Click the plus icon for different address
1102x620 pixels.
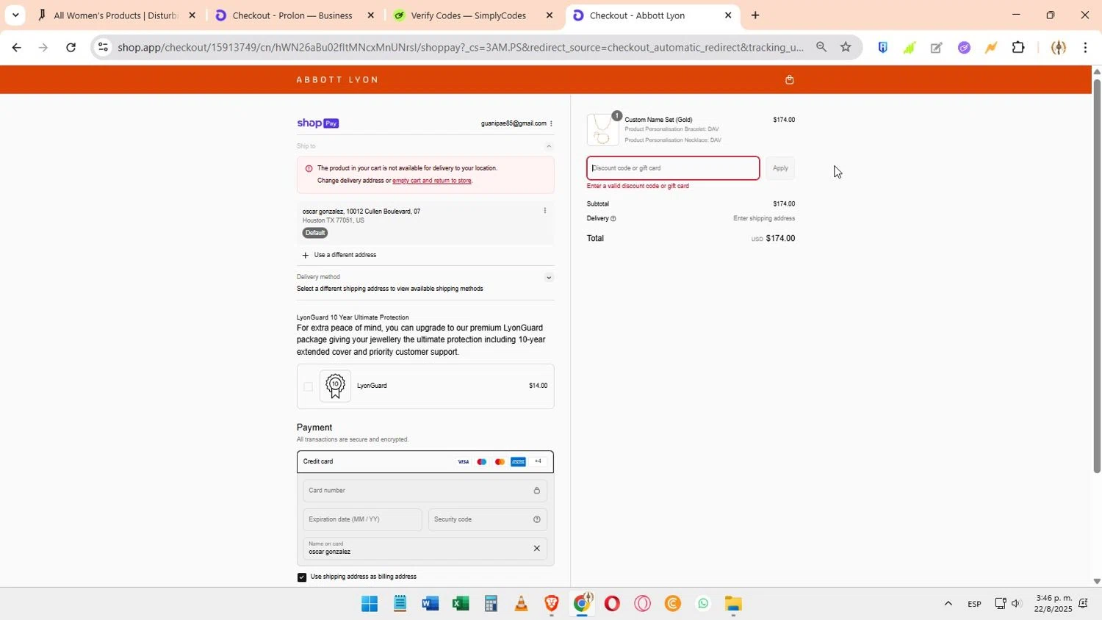pyautogui.click(x=306, y=255)
